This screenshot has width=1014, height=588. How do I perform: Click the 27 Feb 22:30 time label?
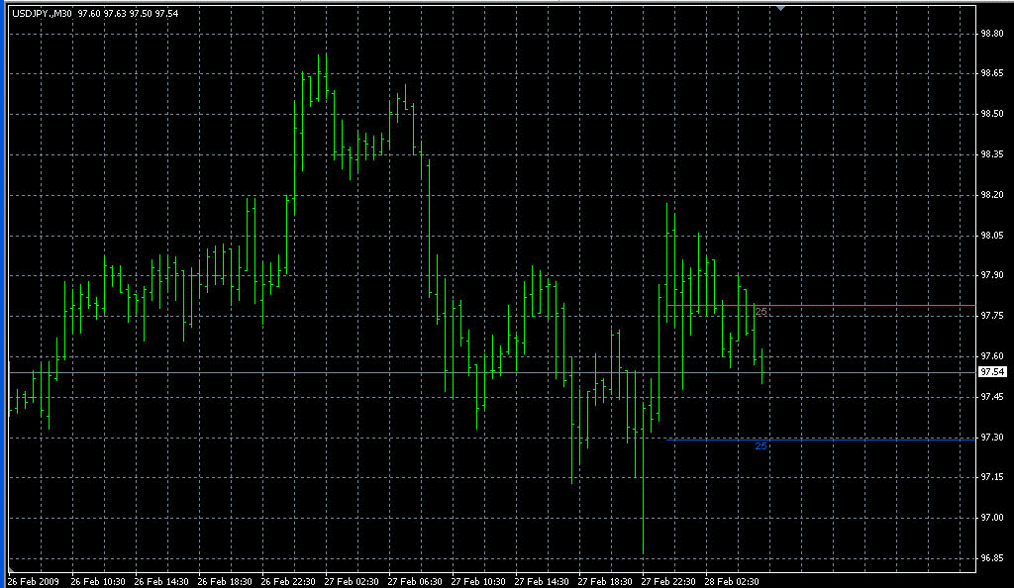[668, 581]
